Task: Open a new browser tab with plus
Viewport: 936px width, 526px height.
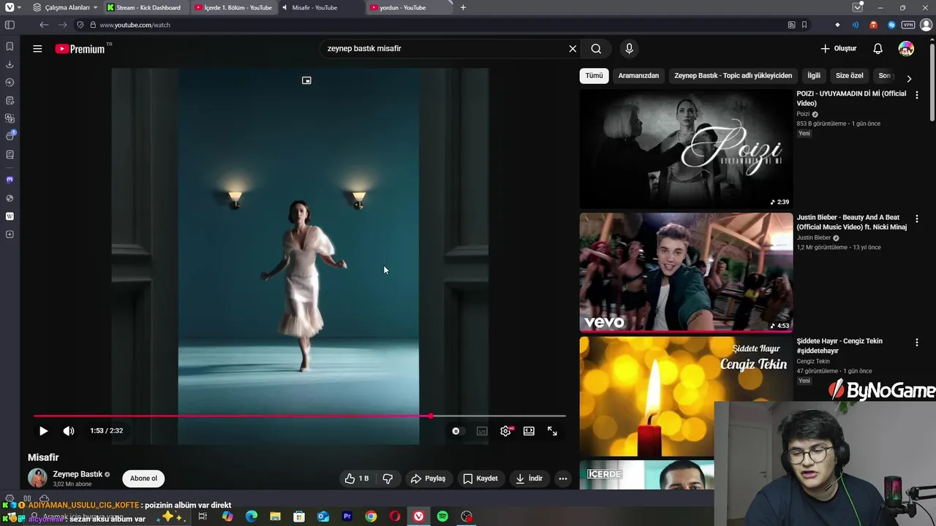Action: (463, 7)
